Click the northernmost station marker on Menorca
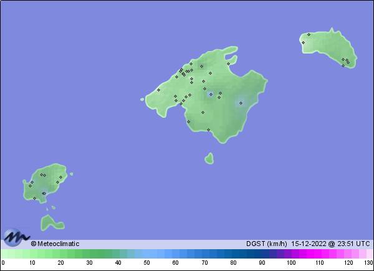Viewport: 374px width, 271px height. [x=309, y=34]
